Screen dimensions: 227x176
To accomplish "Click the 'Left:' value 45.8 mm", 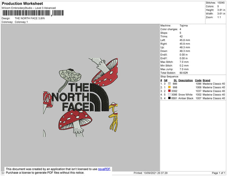I will (185, 40).
